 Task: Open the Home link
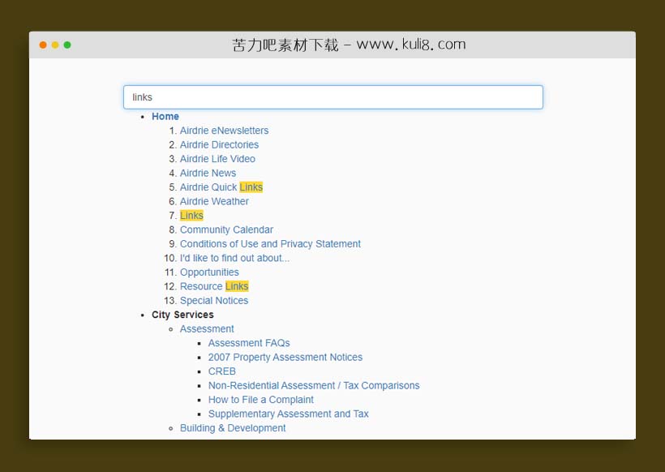[165, 117]
